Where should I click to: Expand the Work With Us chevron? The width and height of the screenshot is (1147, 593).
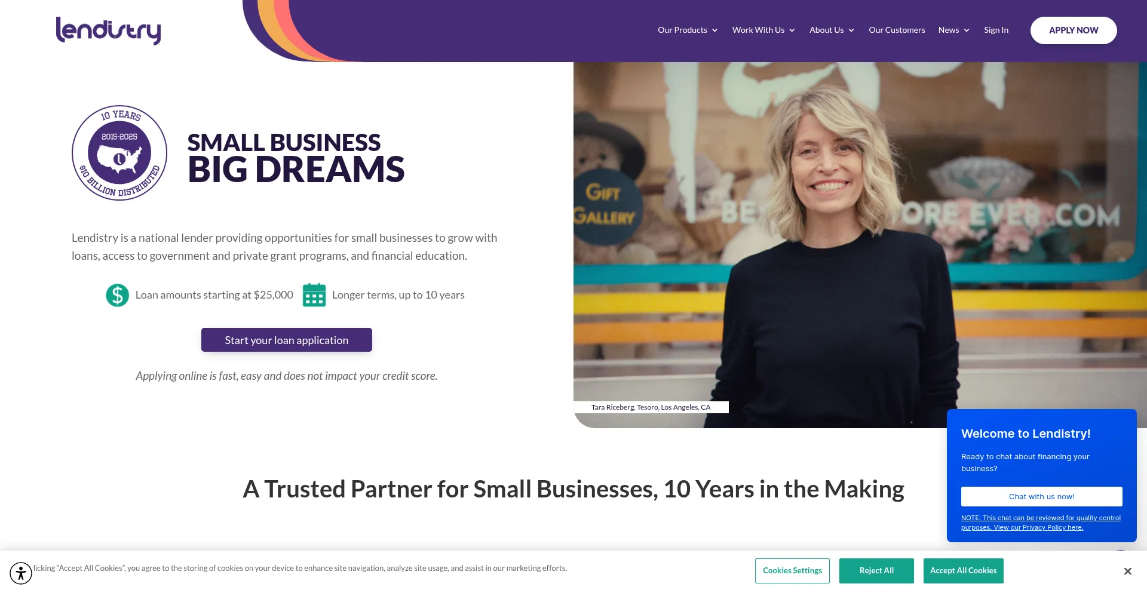point(792,30)
